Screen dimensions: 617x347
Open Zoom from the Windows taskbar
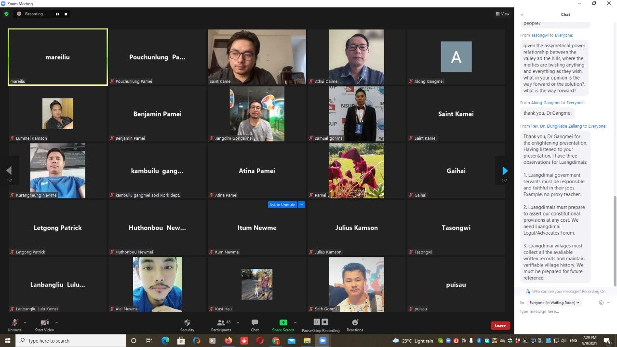tap(322, 341)
